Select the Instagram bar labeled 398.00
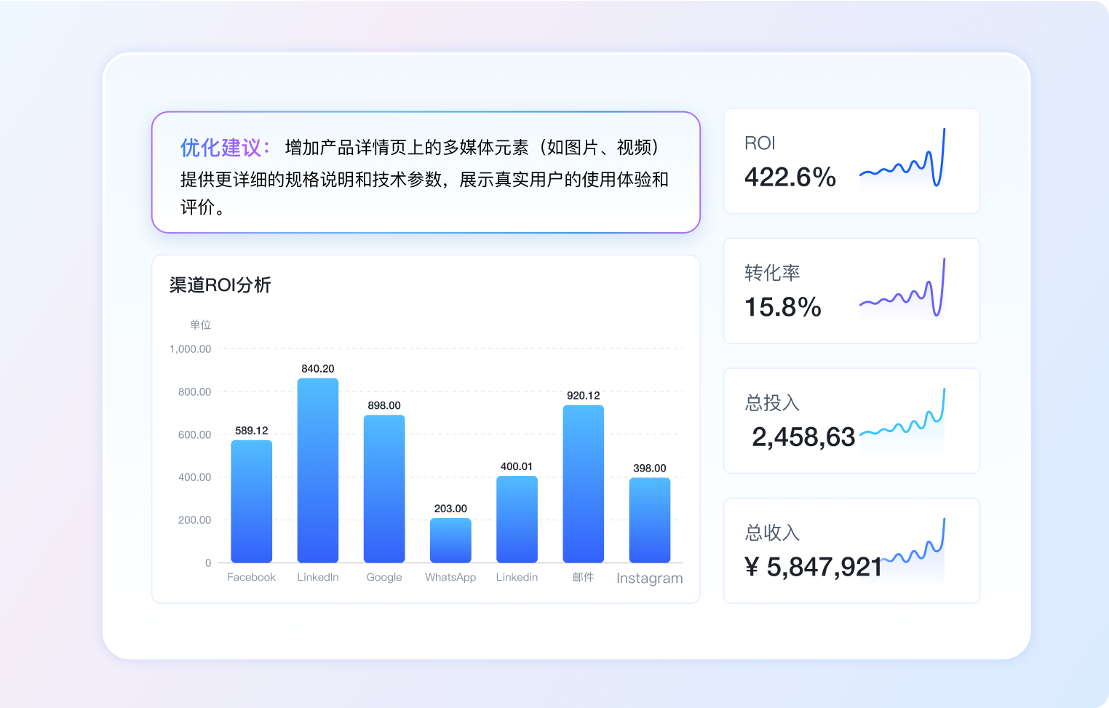The width and height of the screenshot is (1109, 708). [x=650, y=520]
